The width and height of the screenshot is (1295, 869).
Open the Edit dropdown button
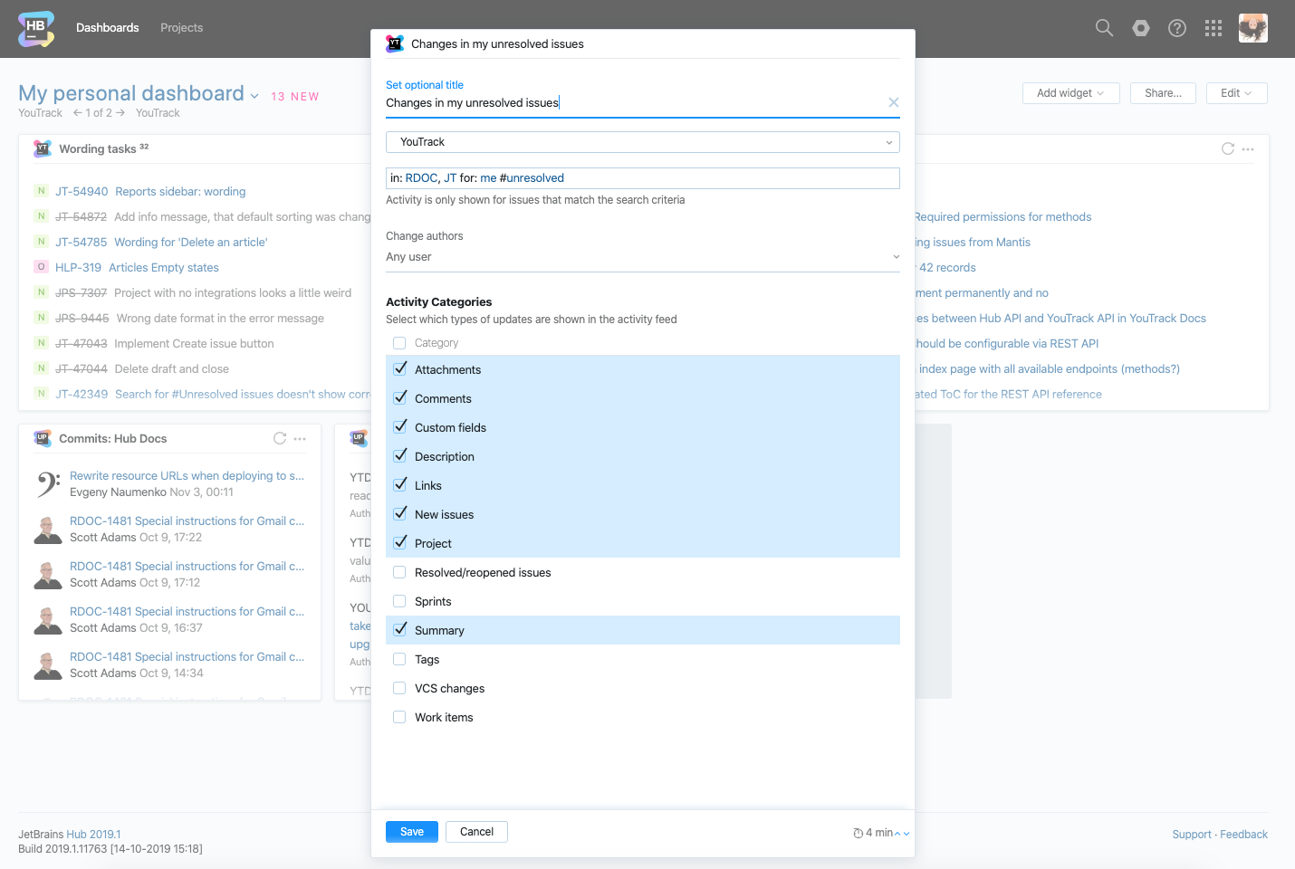[1236, 93]
